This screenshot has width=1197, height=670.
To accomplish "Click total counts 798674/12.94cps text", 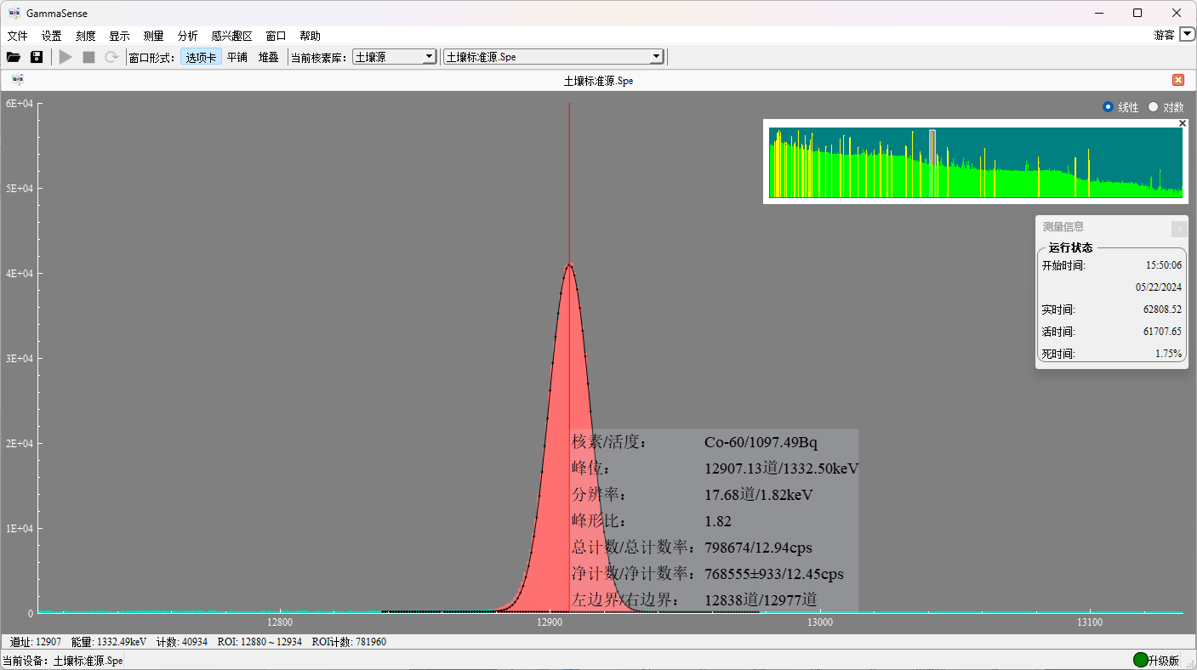I will pyautogui.click(x=758, y=548).
